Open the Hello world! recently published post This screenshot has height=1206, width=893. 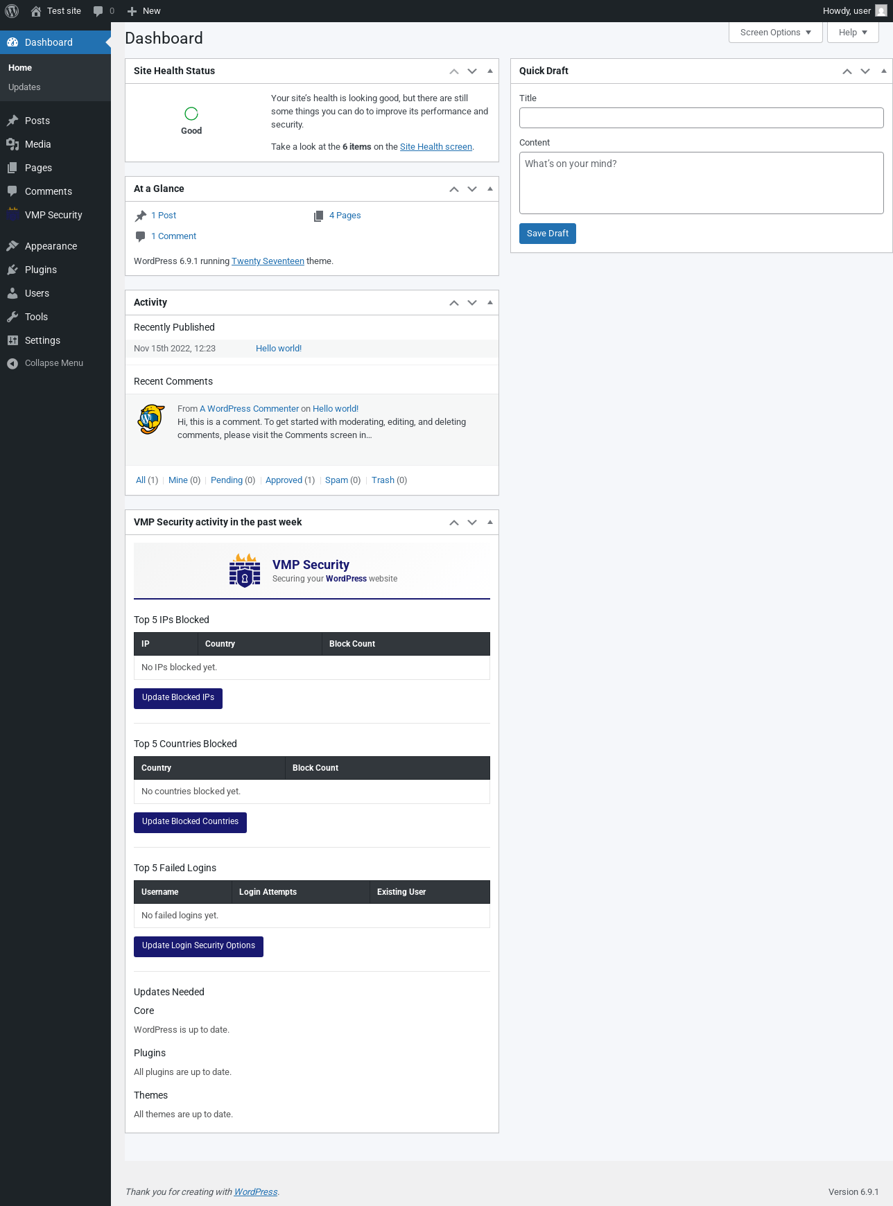pyautogui.click(x=279, y=349)
